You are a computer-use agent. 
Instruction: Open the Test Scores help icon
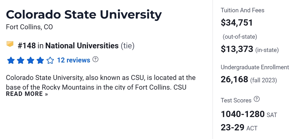[257, 99]
